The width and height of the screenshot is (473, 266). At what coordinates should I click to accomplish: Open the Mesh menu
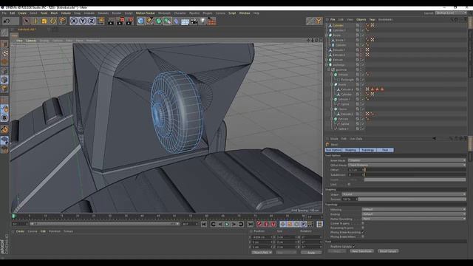tap(54, 13)
